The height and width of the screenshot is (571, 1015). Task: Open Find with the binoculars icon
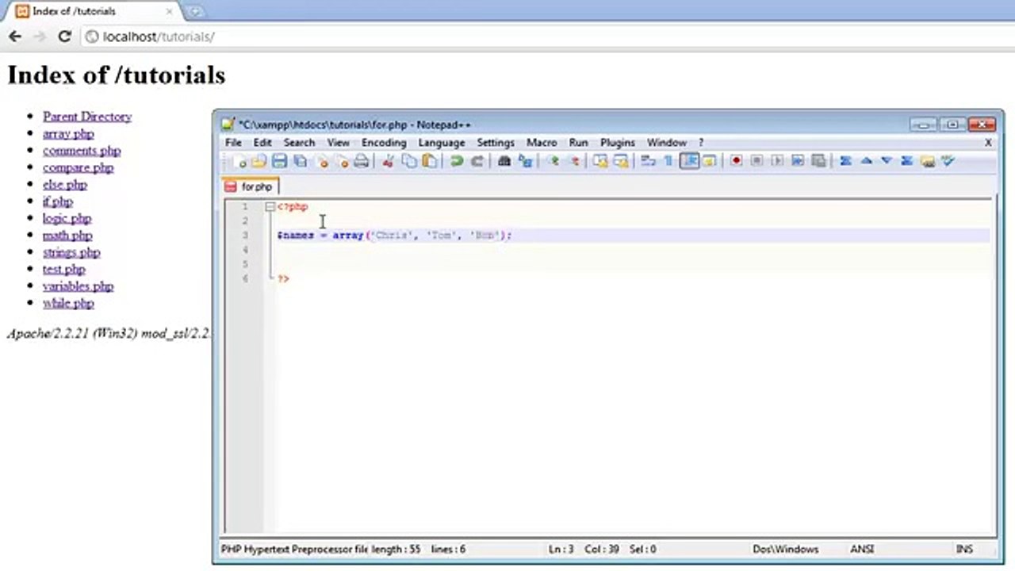pos(504,161)
